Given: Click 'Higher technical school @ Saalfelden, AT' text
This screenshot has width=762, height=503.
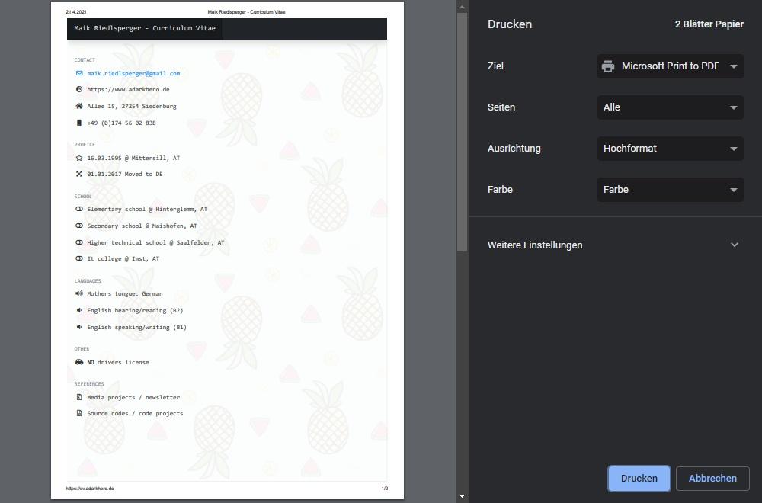Looking at the screenshot, I should click(155, 242).
